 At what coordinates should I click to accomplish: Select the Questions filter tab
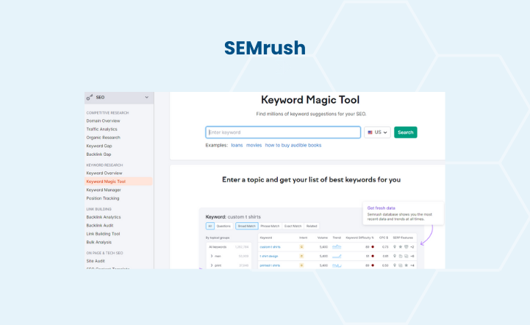pyautogui.click(x=223, y=226)
